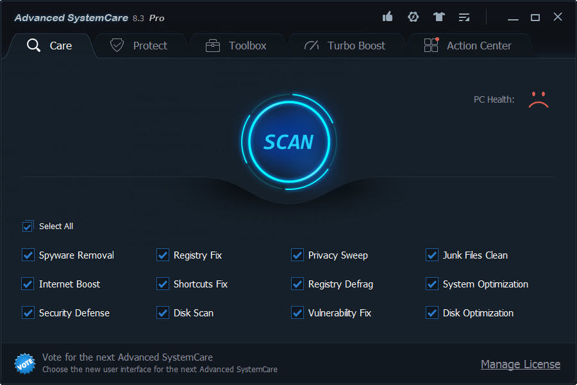
Task: Toggle Vulnerability Fix checkbox
Action: (297, 312)
